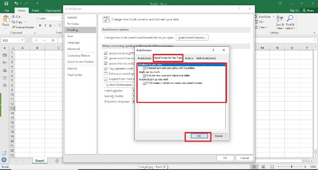Screen dimensions: 318x170
Task: Click the zoom slider in status bar
Action: [291, 166]
